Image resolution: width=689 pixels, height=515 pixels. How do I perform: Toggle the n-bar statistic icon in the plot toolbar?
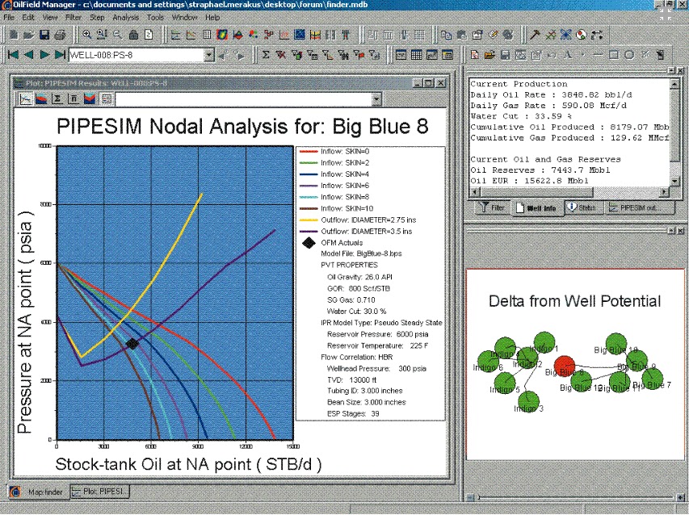[x=73, y=99]
